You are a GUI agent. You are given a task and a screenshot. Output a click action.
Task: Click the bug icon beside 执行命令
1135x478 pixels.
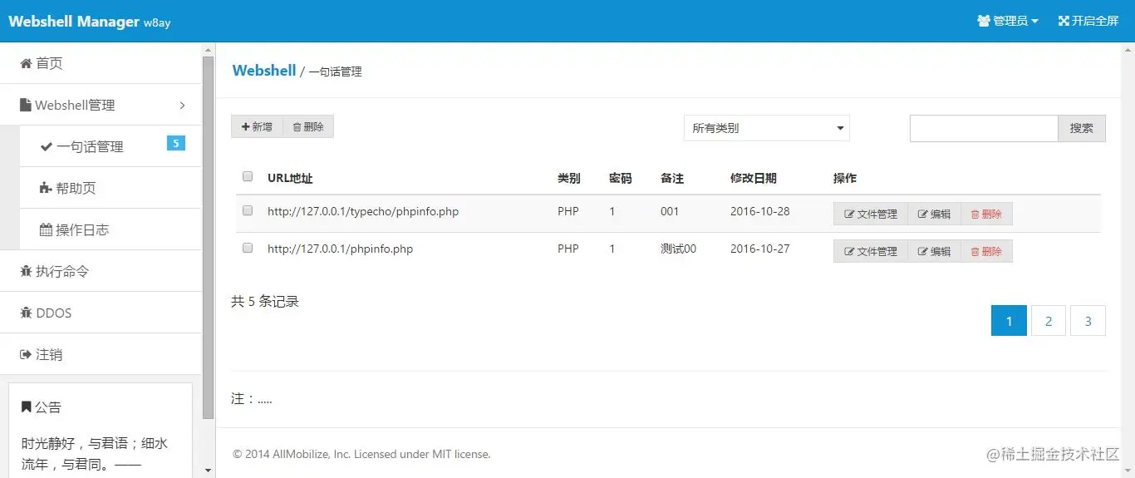(26, 271)
